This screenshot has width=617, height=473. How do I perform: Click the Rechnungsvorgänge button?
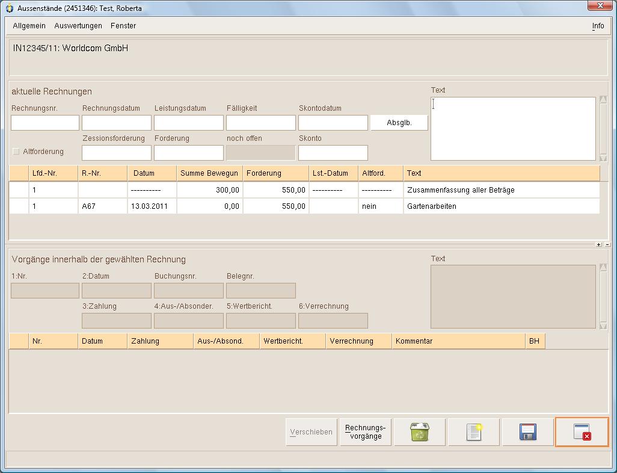tap(366, 432)
